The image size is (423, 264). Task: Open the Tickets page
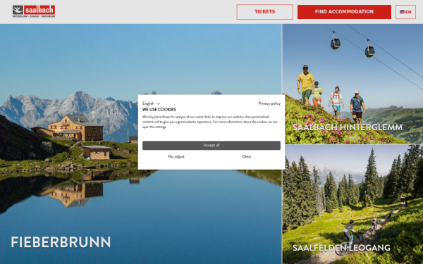(x=264, y=12)
